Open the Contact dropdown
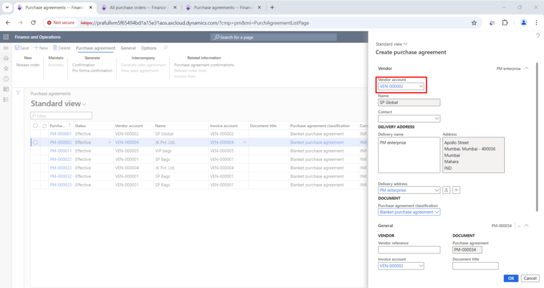This screenshot has width=544, height=288. pos(437,118)
